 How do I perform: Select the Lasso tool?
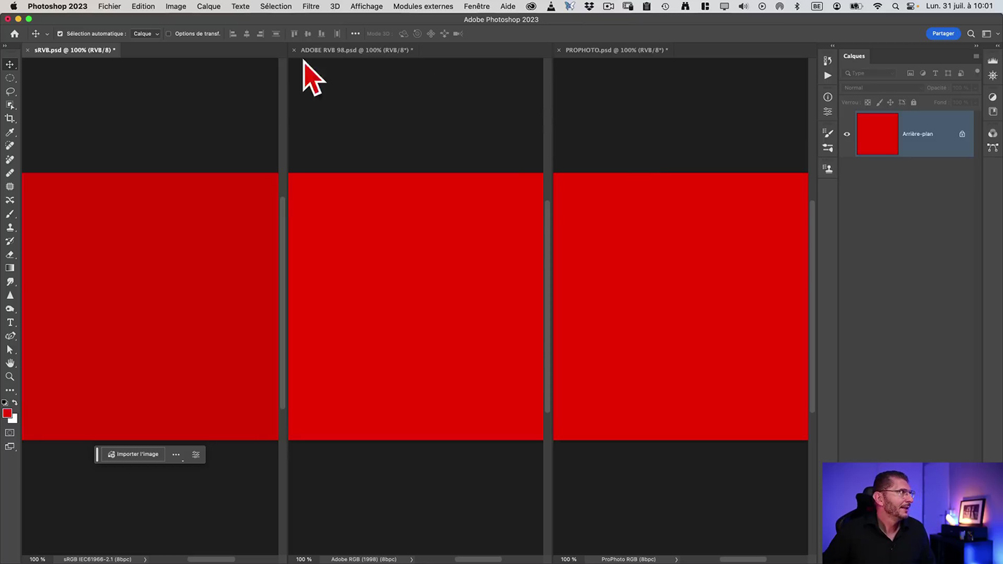pyautogui.click(x=10, y=92)
